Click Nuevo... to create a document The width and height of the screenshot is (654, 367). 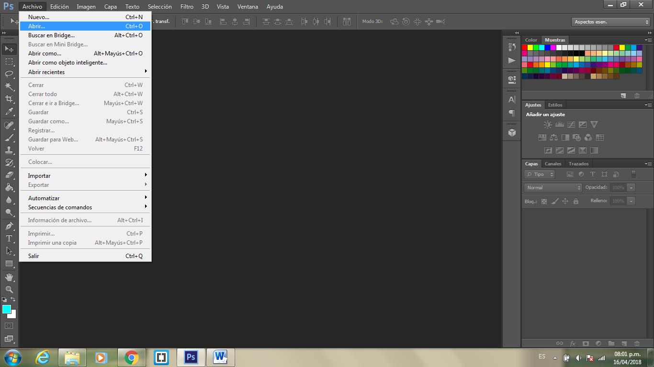coord(39,17)
